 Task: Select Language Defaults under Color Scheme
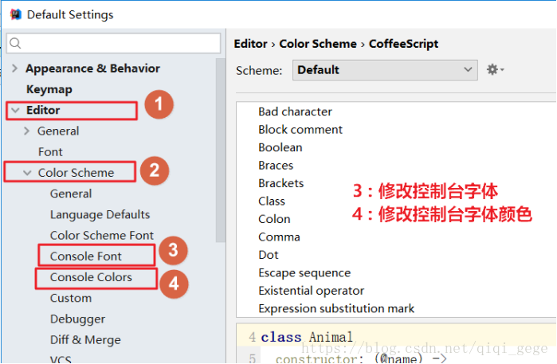pos(100,214)
